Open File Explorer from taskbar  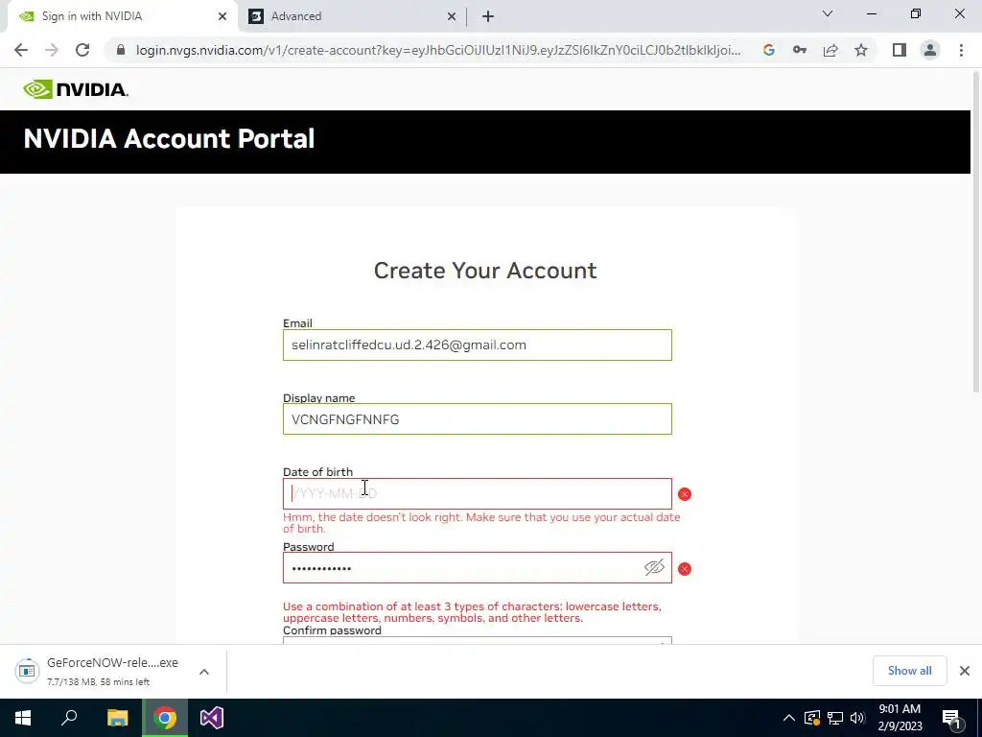pos(117,718)
